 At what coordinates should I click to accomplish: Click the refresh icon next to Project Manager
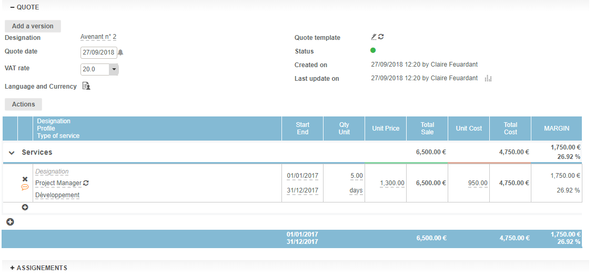click(x=86, y=183)
